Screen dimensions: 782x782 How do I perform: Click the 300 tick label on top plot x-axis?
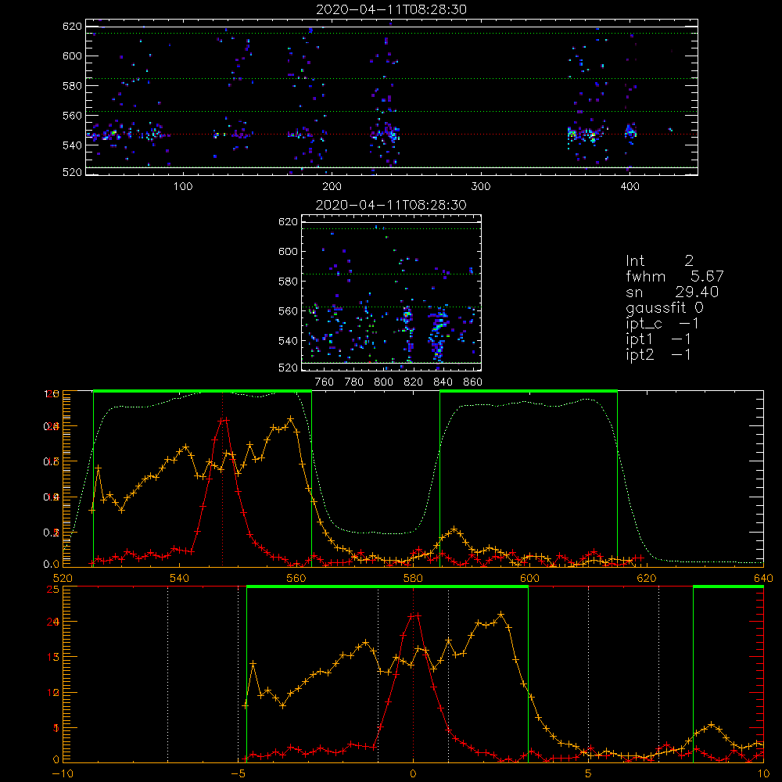(481, 187)
